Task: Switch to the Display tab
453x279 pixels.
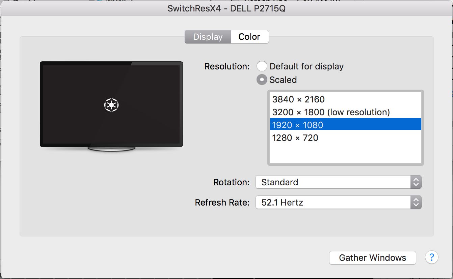Action: pos(208,37)
